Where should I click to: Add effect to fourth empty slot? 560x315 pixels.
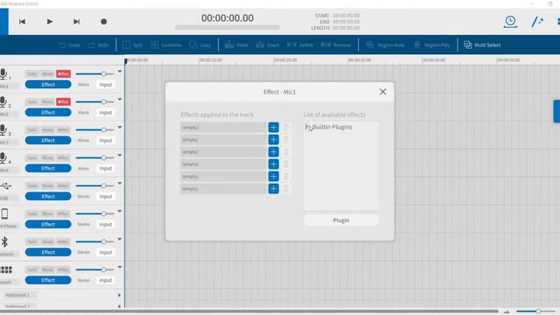274,164
